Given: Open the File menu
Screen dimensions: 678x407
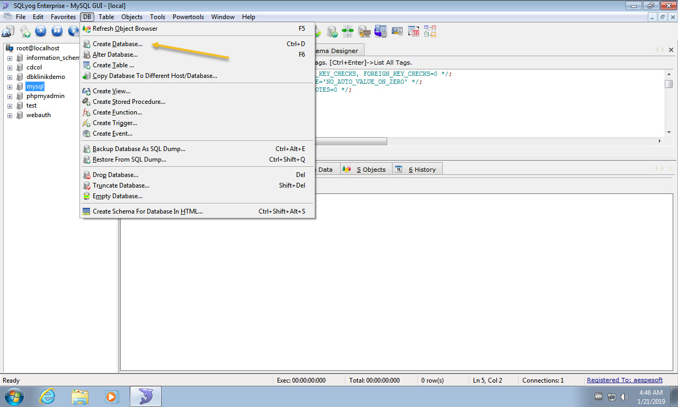Looking at the screenshot, I should coord(21,17).
